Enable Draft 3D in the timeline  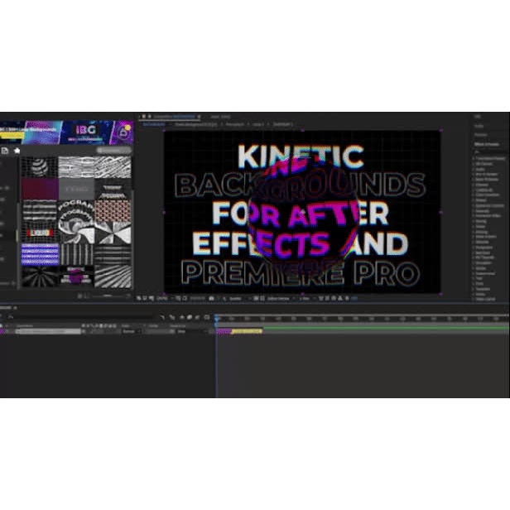click(x=171, y=317)
